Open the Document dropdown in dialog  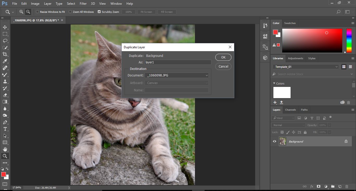pyautogui.click(x=177, y=75)
